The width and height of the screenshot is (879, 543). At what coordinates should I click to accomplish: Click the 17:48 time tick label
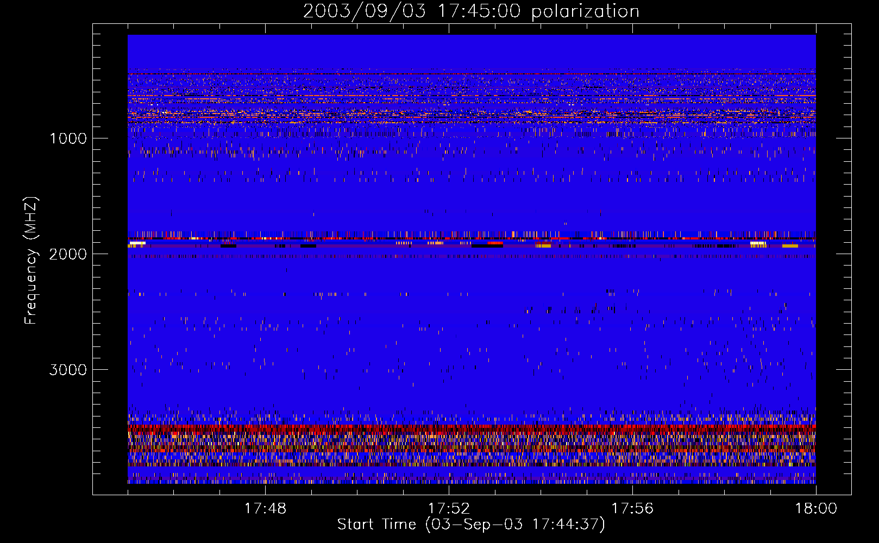tap(265, 509)
